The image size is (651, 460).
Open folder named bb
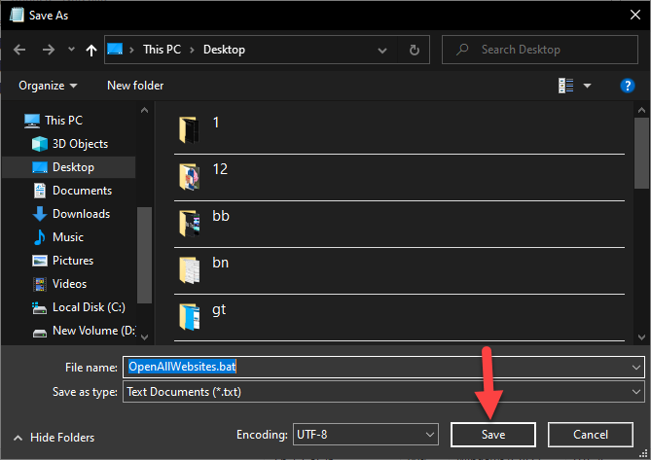point(220,216)
